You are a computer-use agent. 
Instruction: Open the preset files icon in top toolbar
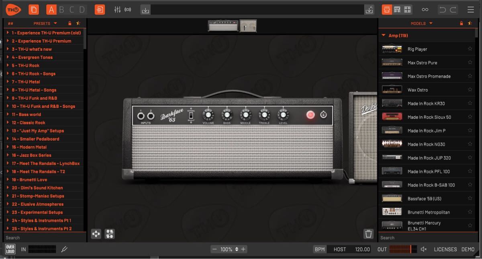(34, 10)
